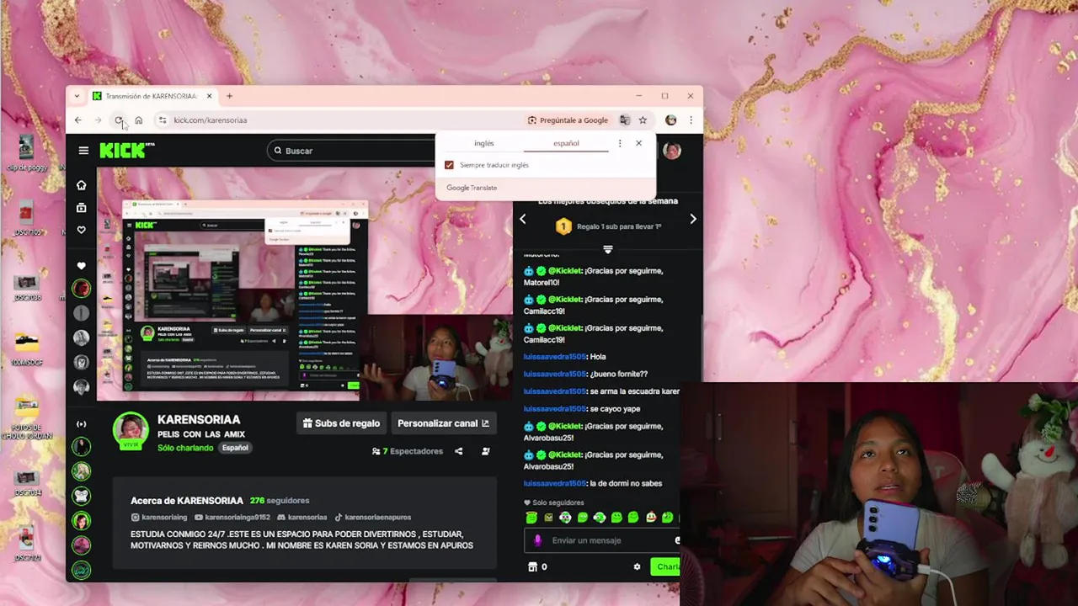Open the desktop icon labeled clip de poggy

[26, 152]
